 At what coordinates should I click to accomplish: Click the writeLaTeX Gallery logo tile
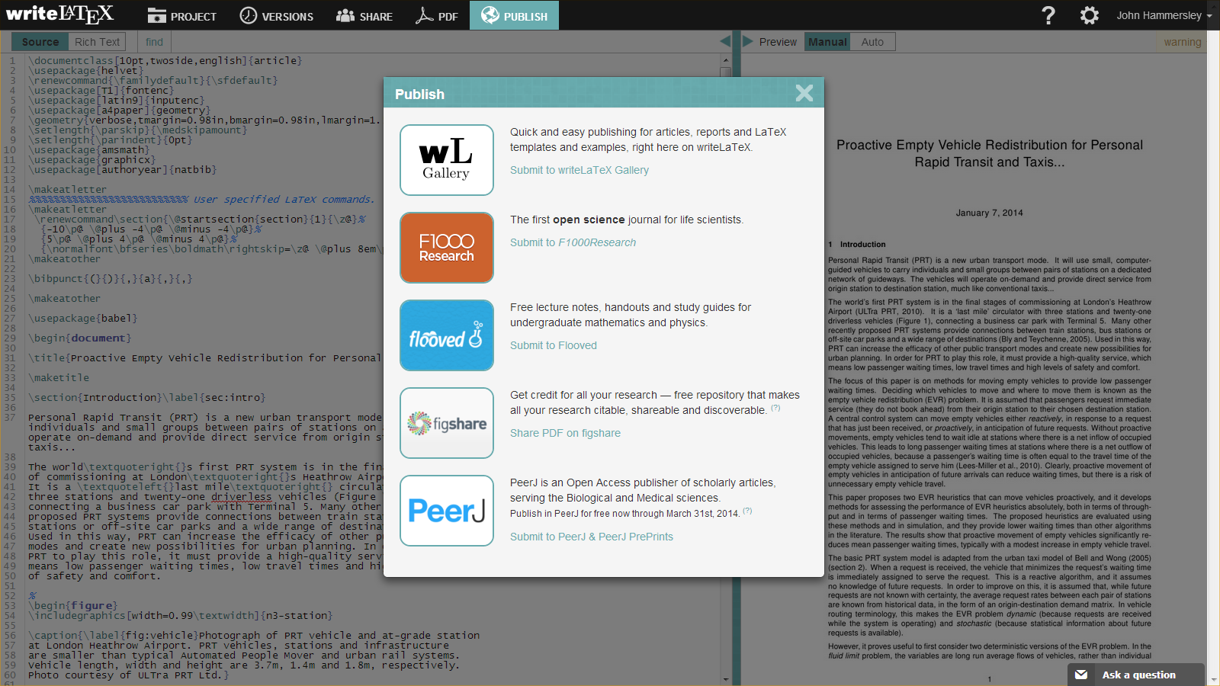[x=447, y=160]
